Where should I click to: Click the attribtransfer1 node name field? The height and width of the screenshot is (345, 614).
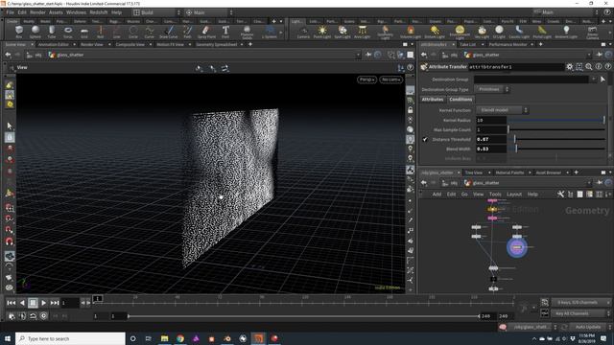click(x=516, y=67)
